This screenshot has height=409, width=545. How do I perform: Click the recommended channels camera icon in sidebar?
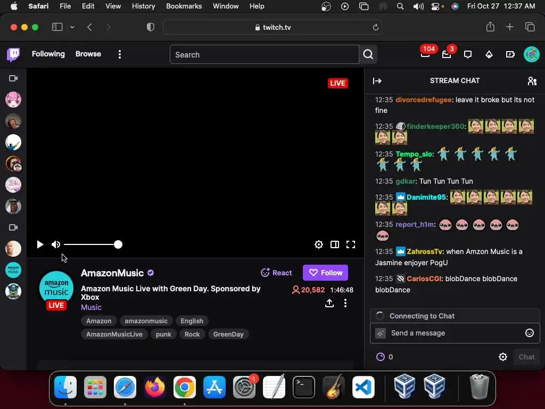pos(13,227)
